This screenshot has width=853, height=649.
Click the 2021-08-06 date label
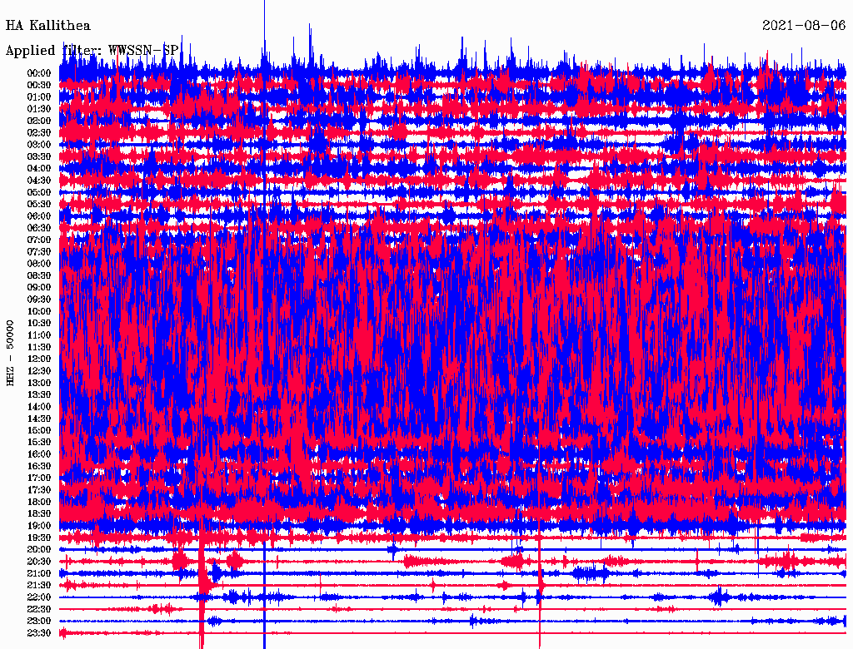804,26
